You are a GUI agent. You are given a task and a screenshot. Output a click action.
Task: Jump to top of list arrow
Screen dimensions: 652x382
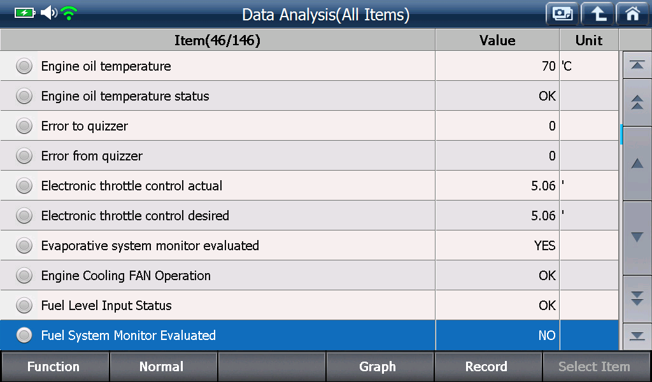[637, 66]
